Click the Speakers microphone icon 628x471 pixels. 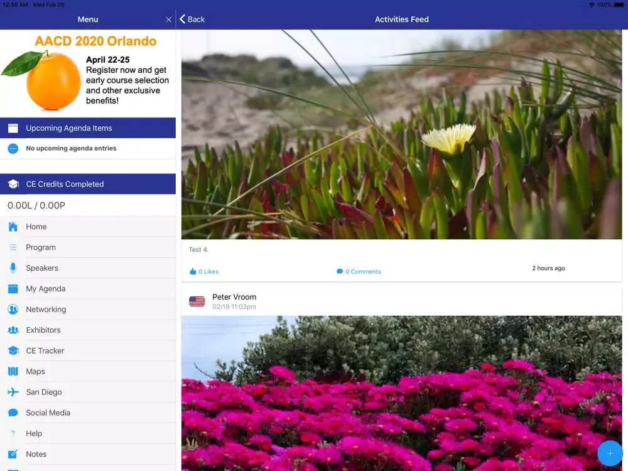[13, 268]
